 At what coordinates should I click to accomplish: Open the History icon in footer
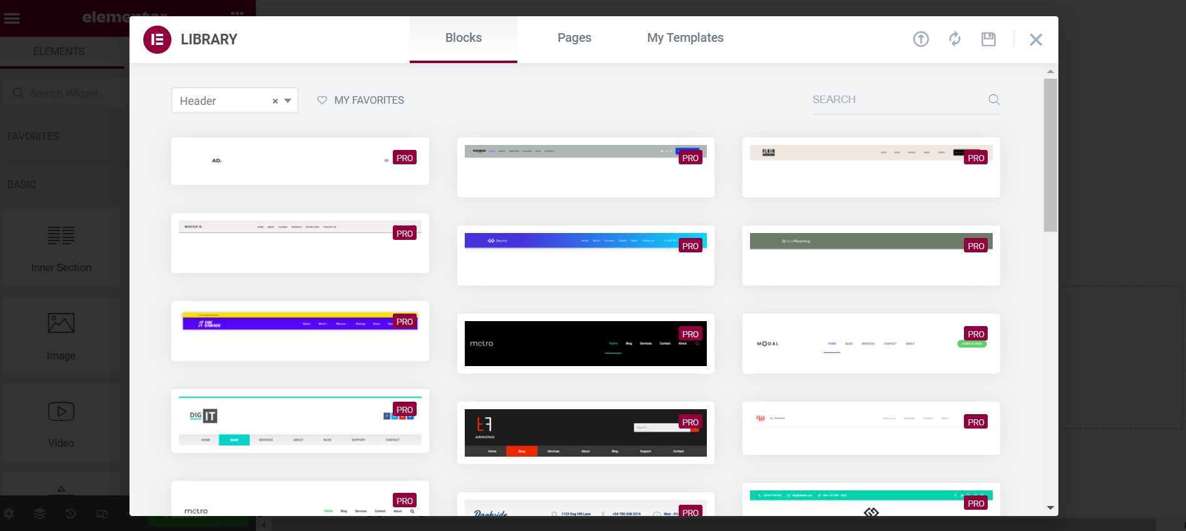[71, 514]
